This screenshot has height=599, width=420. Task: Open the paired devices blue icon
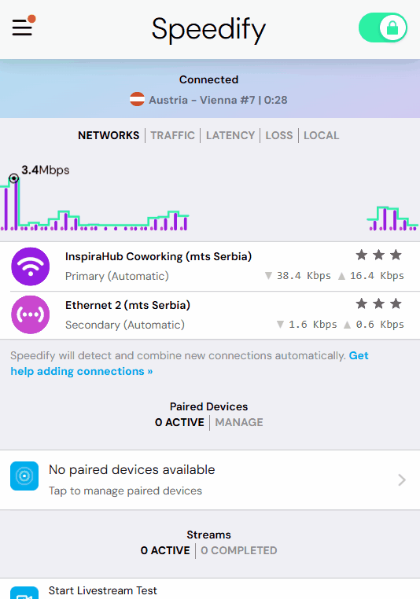(24, 476)
